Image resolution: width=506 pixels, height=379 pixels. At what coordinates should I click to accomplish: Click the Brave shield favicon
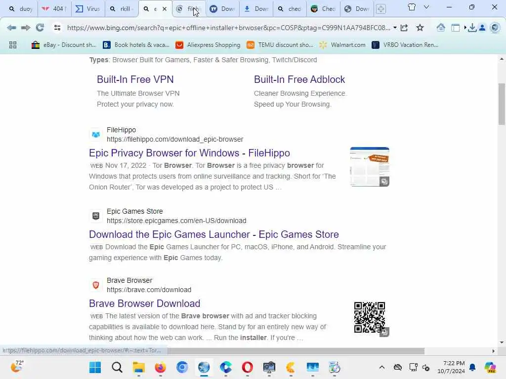[96, 285]
